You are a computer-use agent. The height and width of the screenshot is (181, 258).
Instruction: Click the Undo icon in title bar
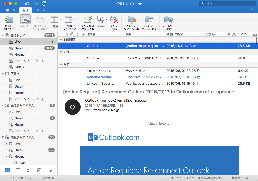coord(27,3)
